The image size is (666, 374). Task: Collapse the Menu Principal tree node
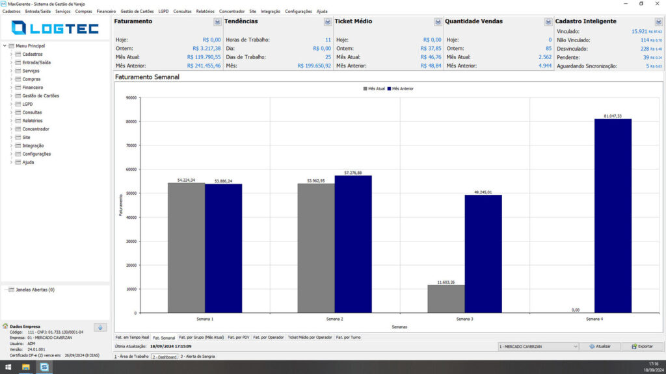tap(5, 46)
